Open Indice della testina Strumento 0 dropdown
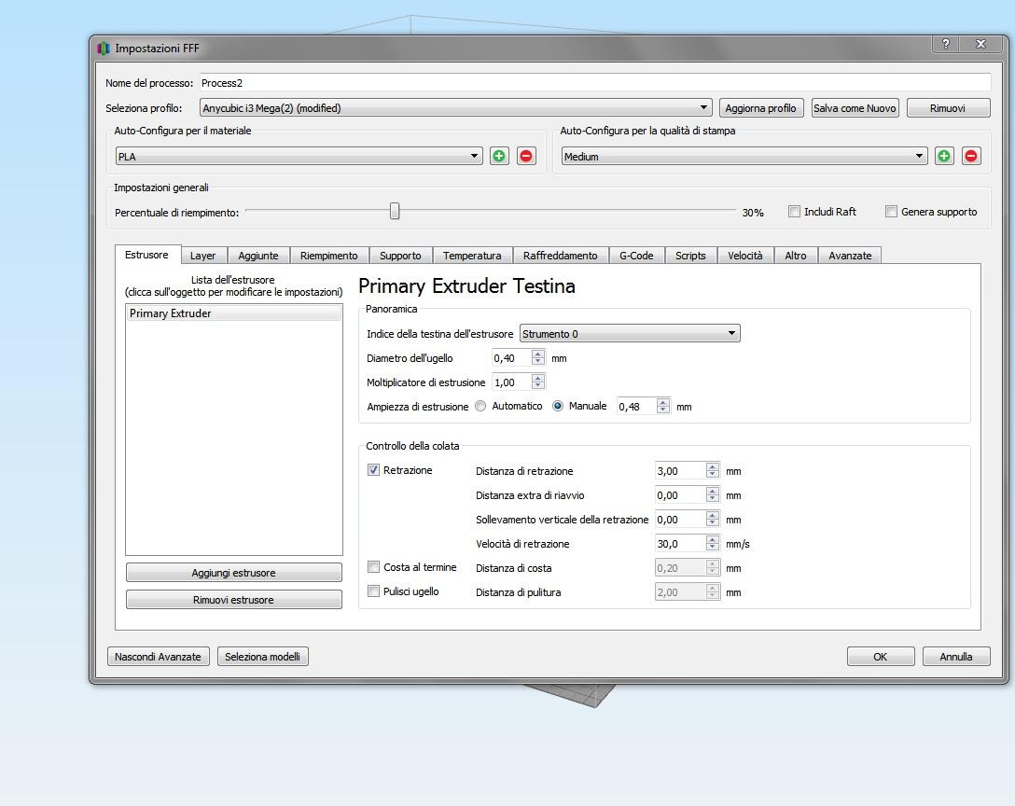The height and width of the screenshot is (806, 1015). tap(630, 333)
